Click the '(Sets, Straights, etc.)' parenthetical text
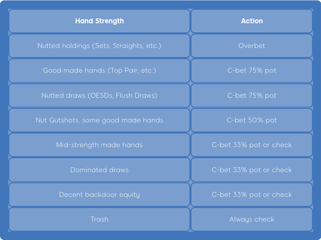Image resolution: width=321 pixels, height=240 pixels. pos(127,46)
